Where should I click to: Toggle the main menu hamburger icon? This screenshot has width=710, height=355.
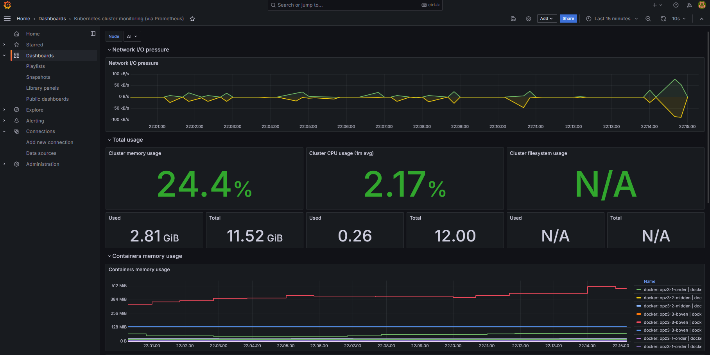[x=7, y=19]
